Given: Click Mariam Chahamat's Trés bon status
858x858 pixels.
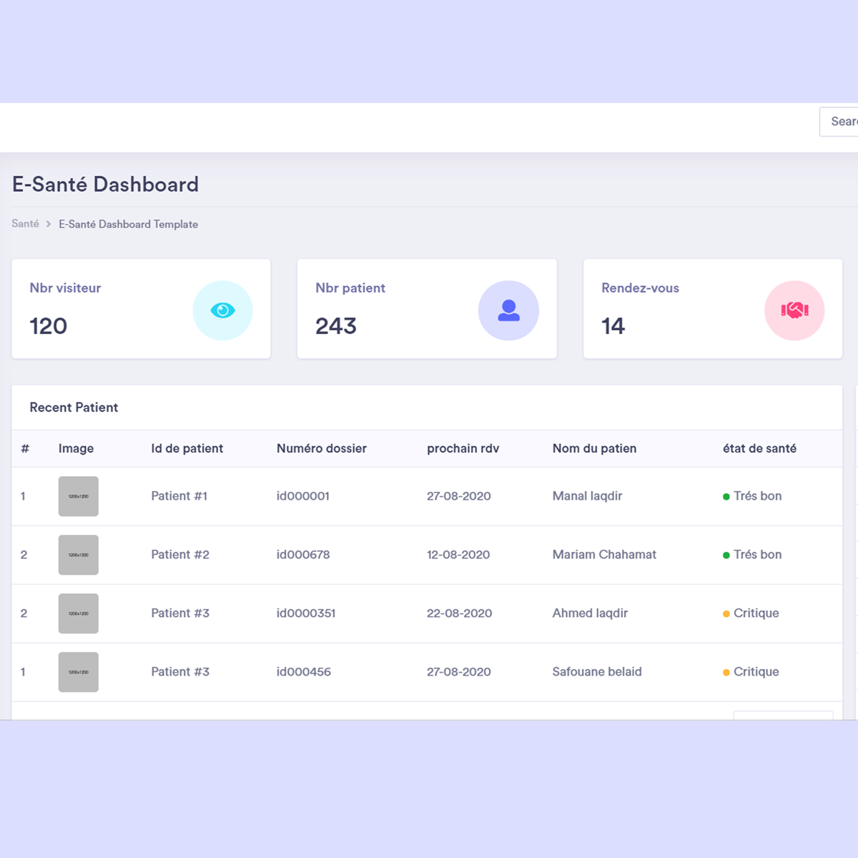Looking at the screenshot, I should [752, 554].
